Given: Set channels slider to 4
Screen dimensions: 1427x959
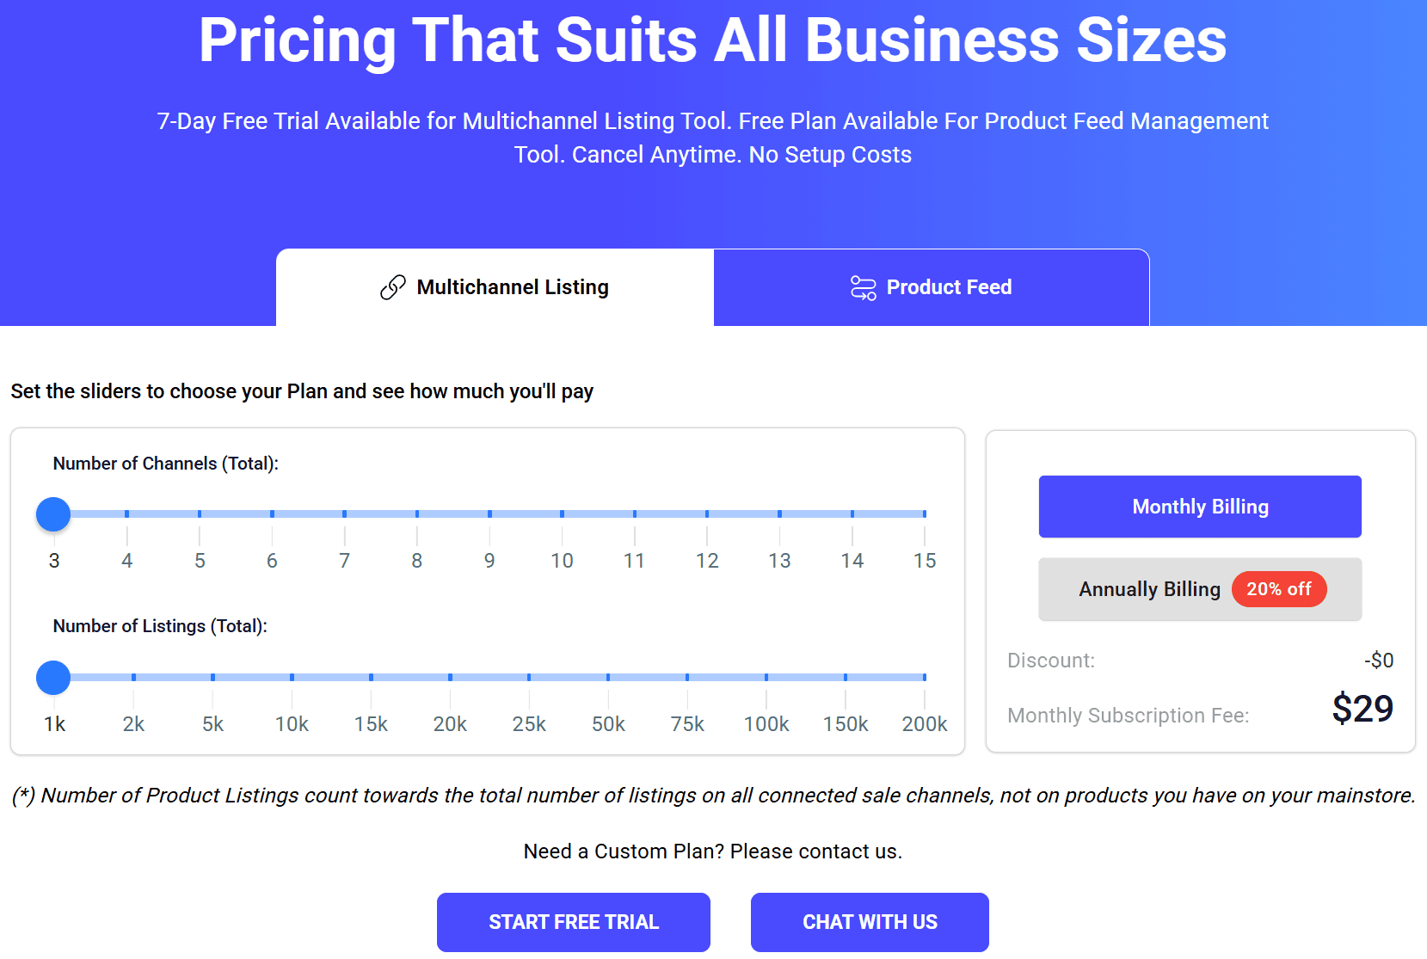Looking at the screenshot, I should (126, 513).
